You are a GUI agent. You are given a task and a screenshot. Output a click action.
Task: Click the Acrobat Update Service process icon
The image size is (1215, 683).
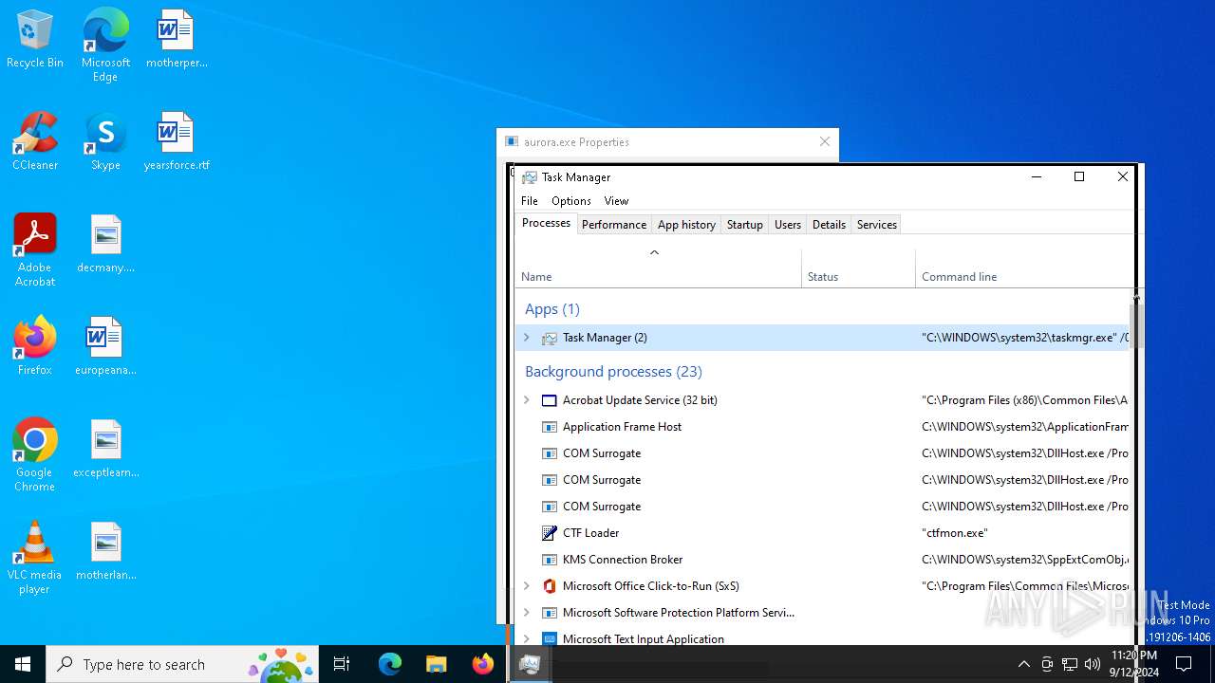(x=549, y=400)
